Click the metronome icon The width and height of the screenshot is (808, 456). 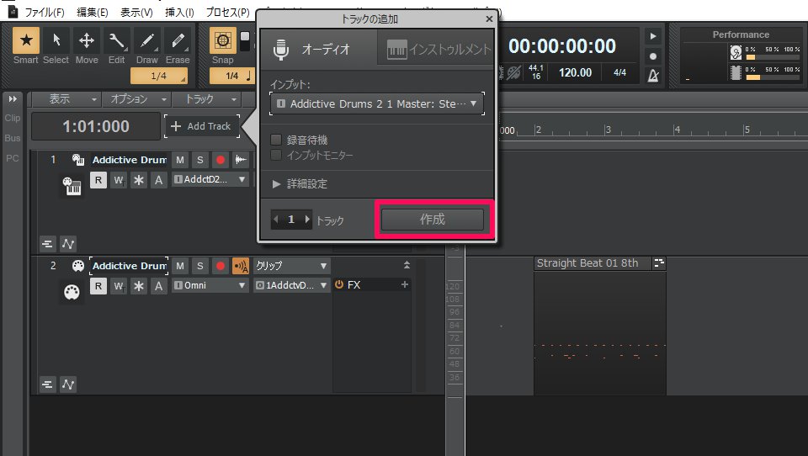pyautogui.click(x=653, y=77)
